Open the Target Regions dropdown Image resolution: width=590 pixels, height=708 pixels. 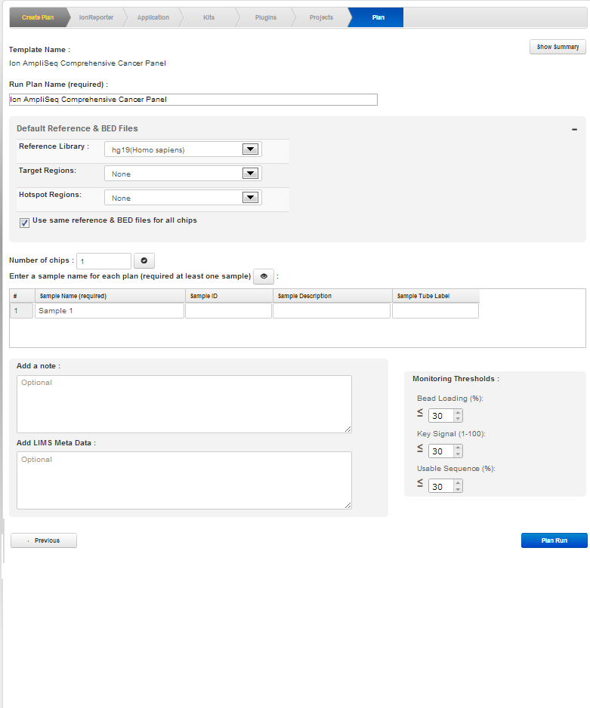pyautogui.click(x=251, y=174)
